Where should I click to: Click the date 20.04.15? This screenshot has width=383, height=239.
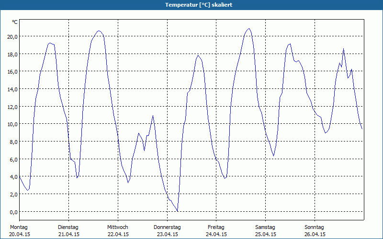click(20, 234)
